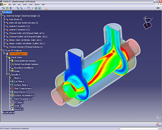This screenshot has width=162, height=130.
Task: Click the EFD workbench icon at top right
Action: [x=158, y=8]
